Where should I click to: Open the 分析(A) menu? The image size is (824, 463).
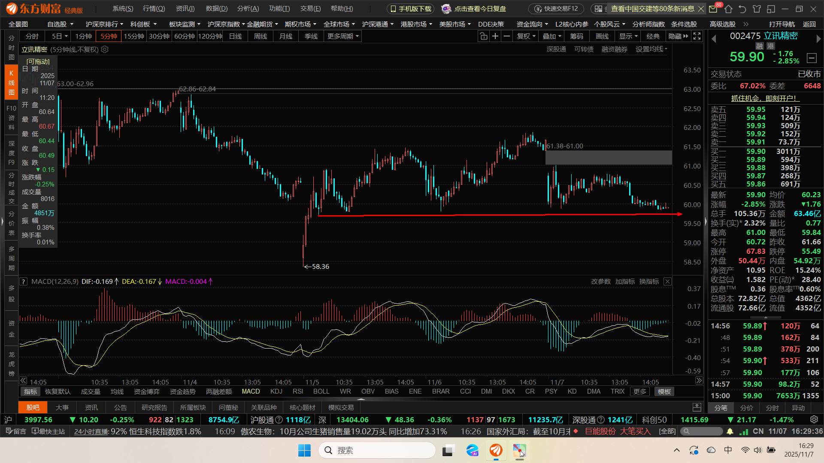pyautogui.click(x=248, y=9)
